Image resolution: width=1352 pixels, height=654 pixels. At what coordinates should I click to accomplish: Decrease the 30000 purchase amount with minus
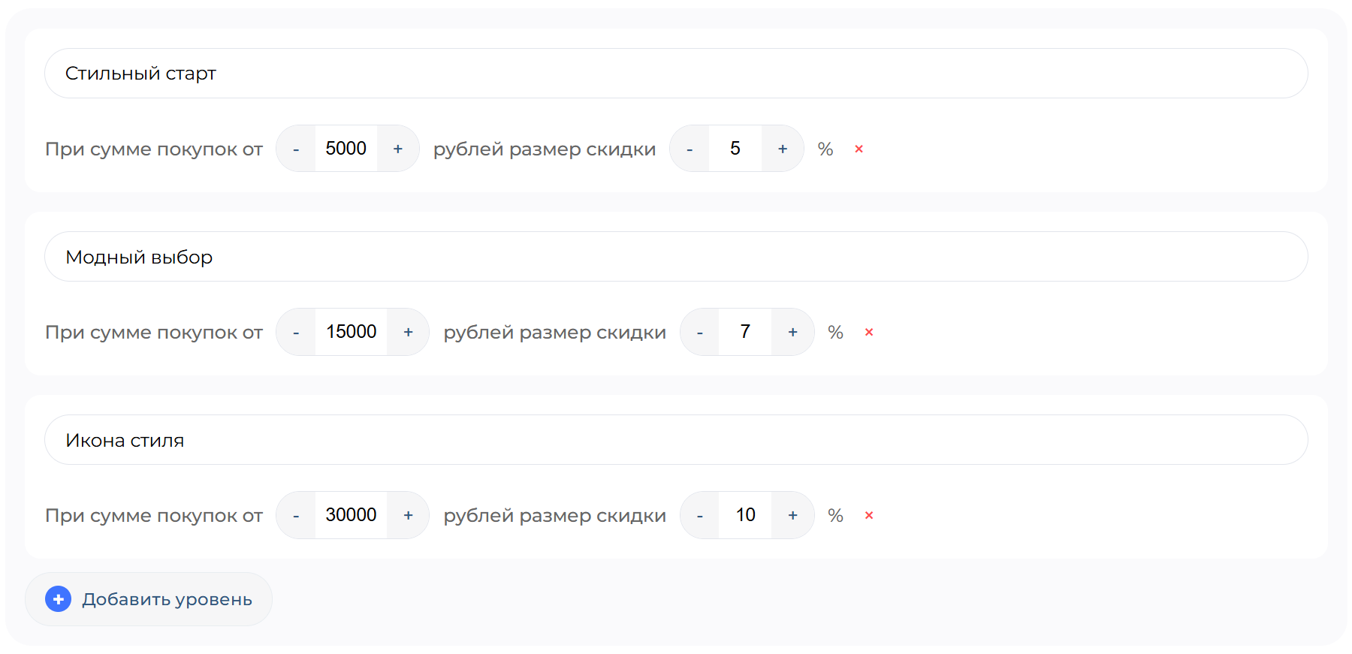pos(296,515)
